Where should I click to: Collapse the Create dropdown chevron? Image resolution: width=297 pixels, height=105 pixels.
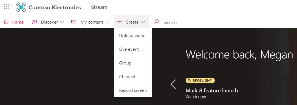click(x=143, y=22)
